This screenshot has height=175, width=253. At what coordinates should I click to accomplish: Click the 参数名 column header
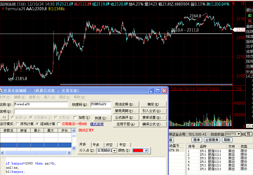9,131
